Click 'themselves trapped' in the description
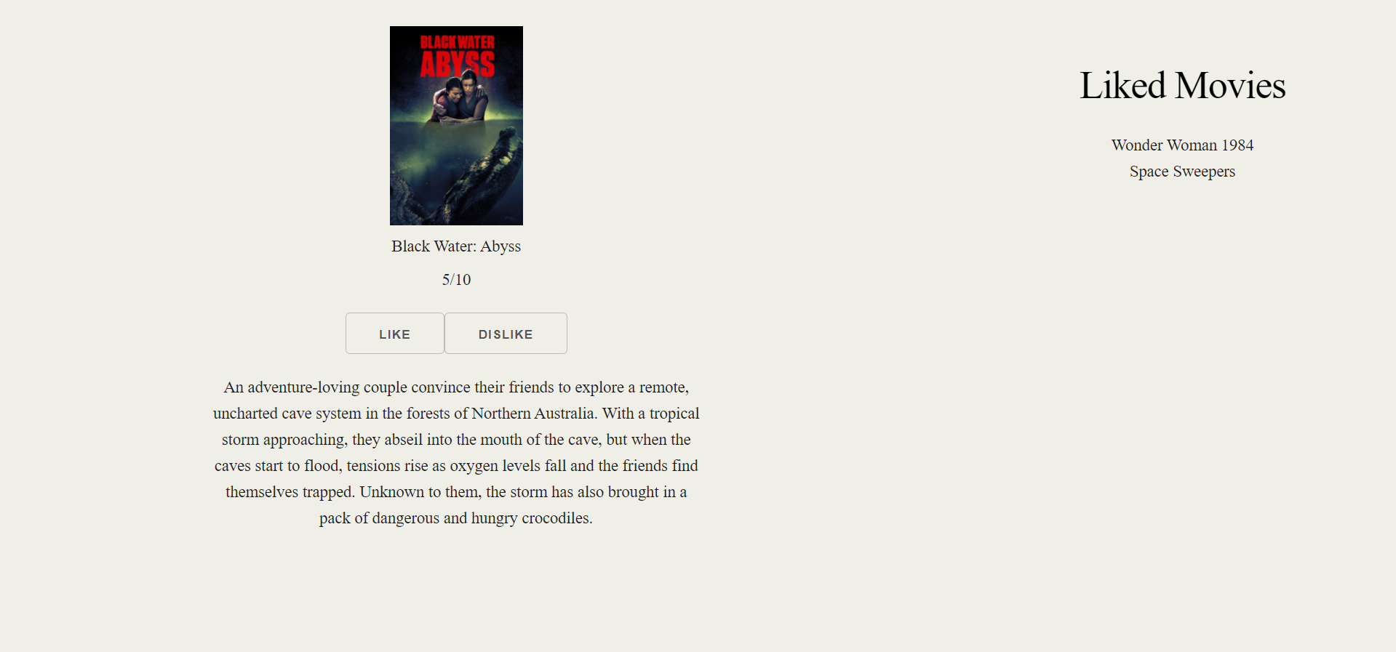The width and height of the screenshot is (1396, 652). (290, 492)
